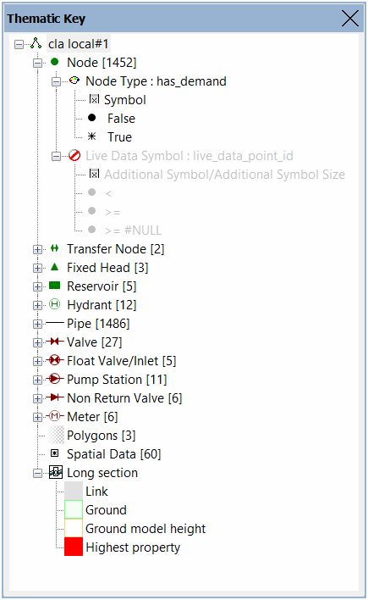368x600 pixels.
Task: Collapse the Node [1452] branch
Action: pos(37,63)
